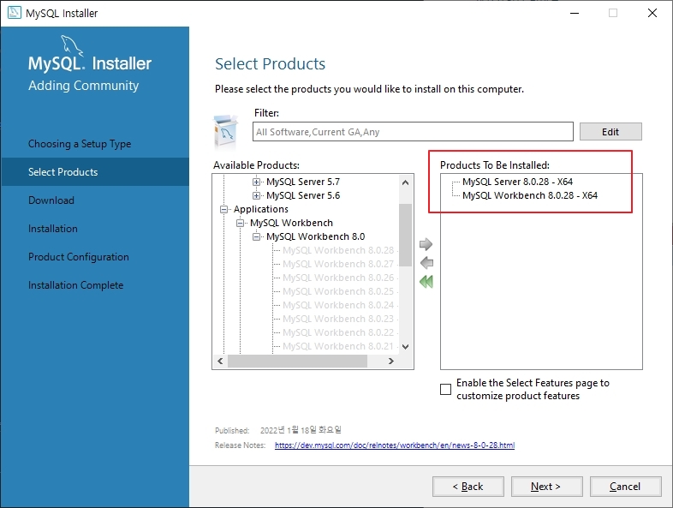Click the vertical scrollbar down arrow
This screenshot has height=508, width=673.
405,347
